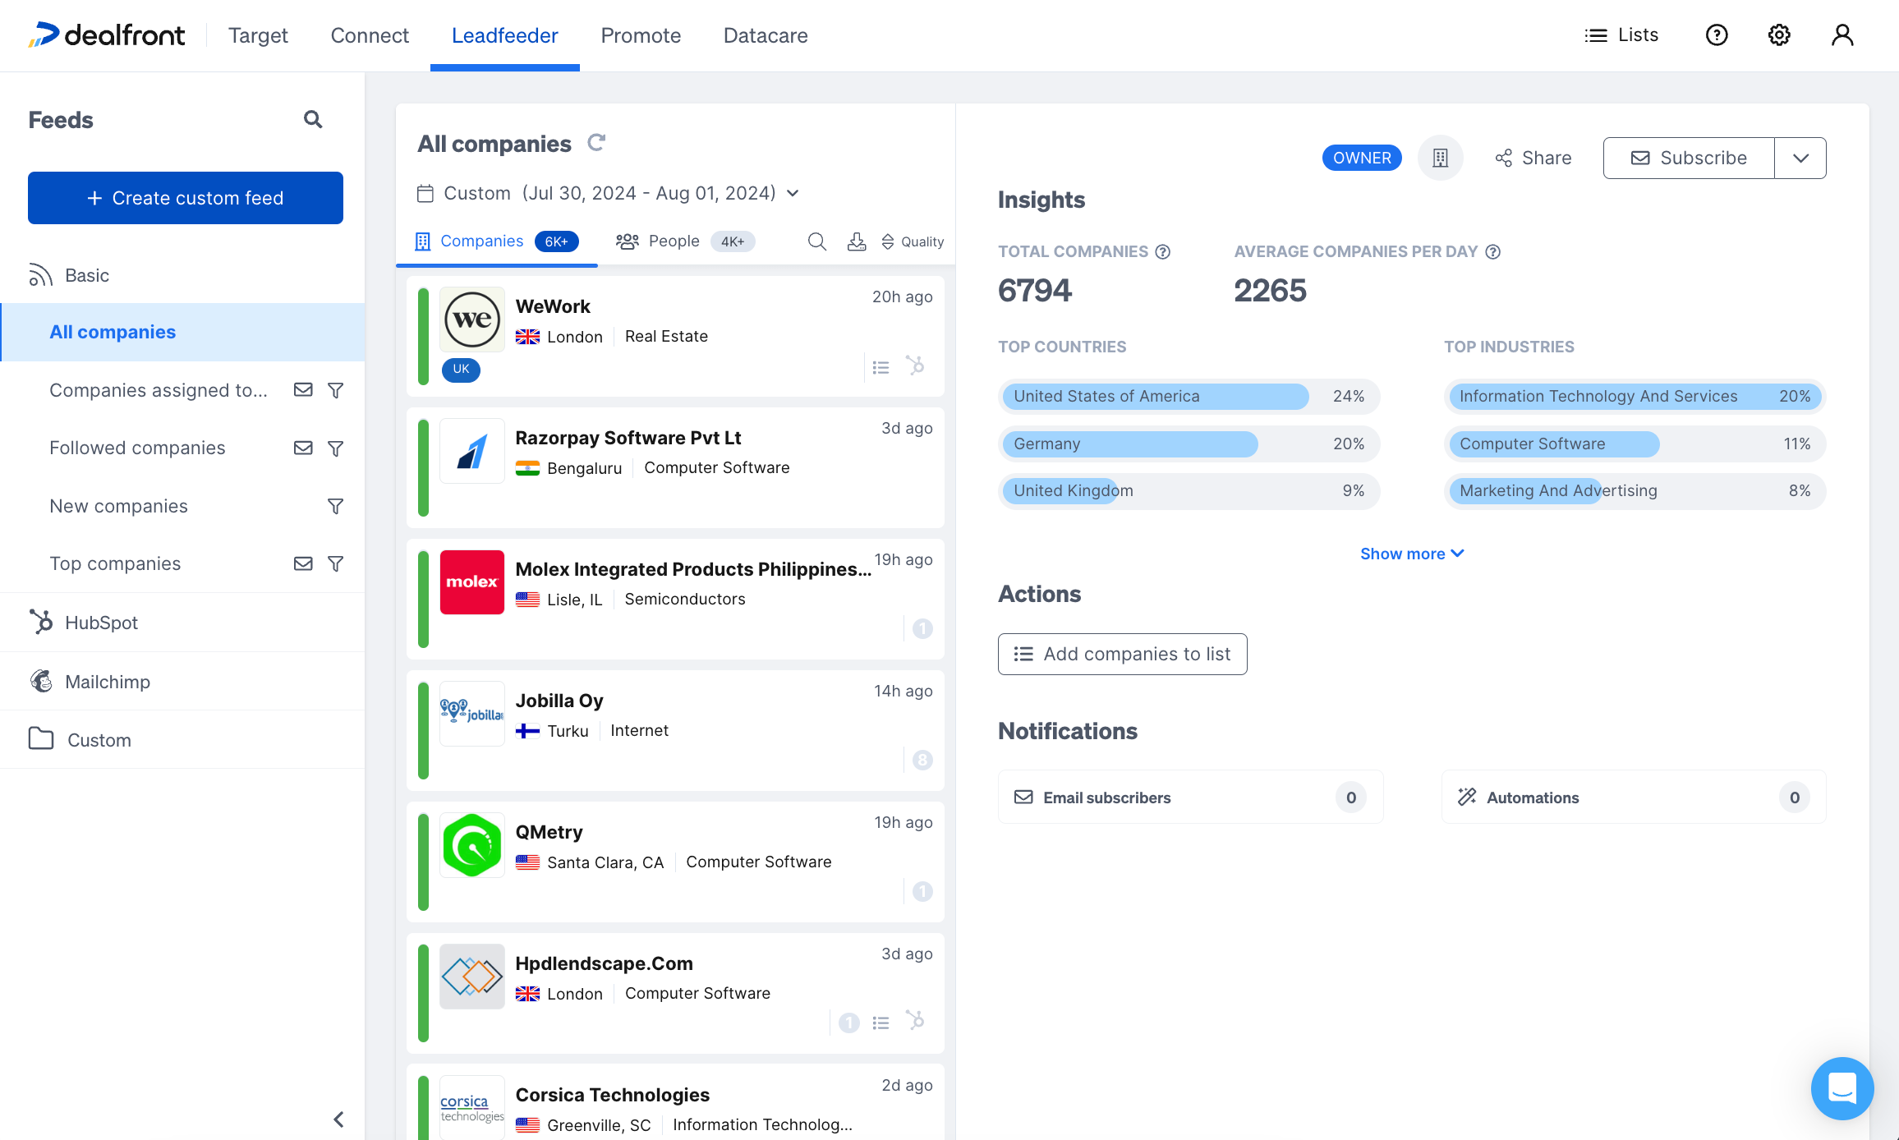Open the Subscribe dropdown arrow

click(1800, 159)
